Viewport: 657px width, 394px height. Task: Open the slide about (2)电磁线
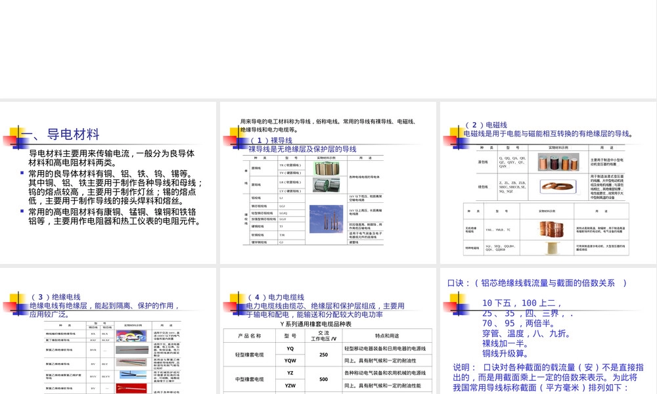pos(549,183)
